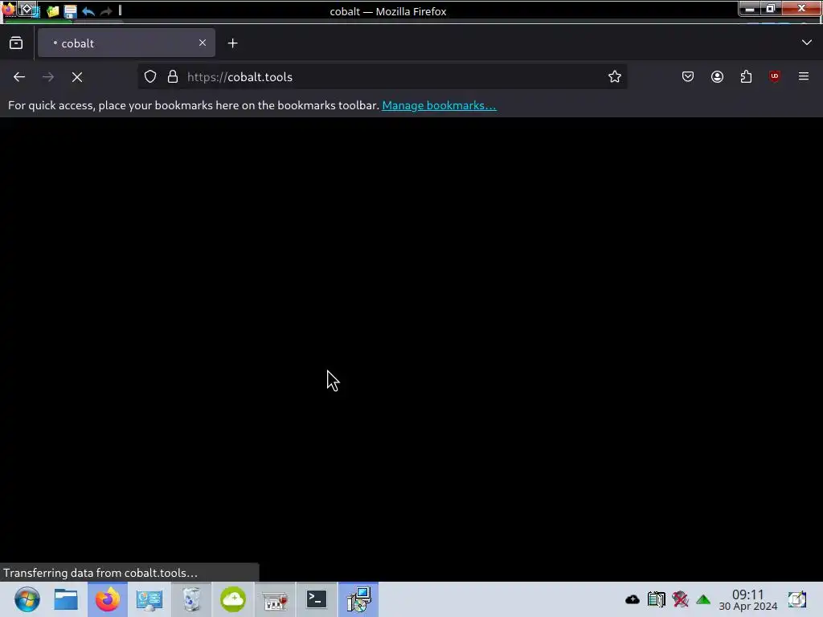The width and height of the screenshot is (823, 617).
Task: Click the blue undo arrow icon
Action: pos(88,11)
